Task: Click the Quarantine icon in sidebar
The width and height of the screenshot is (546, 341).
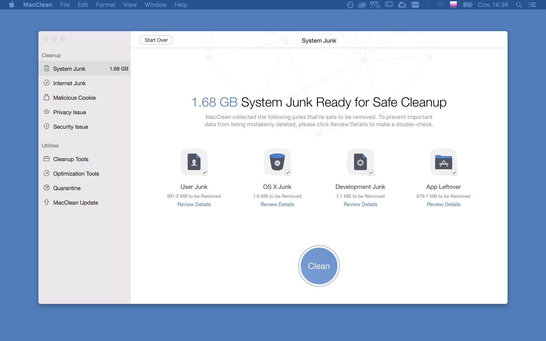Action: click(46, 188)
